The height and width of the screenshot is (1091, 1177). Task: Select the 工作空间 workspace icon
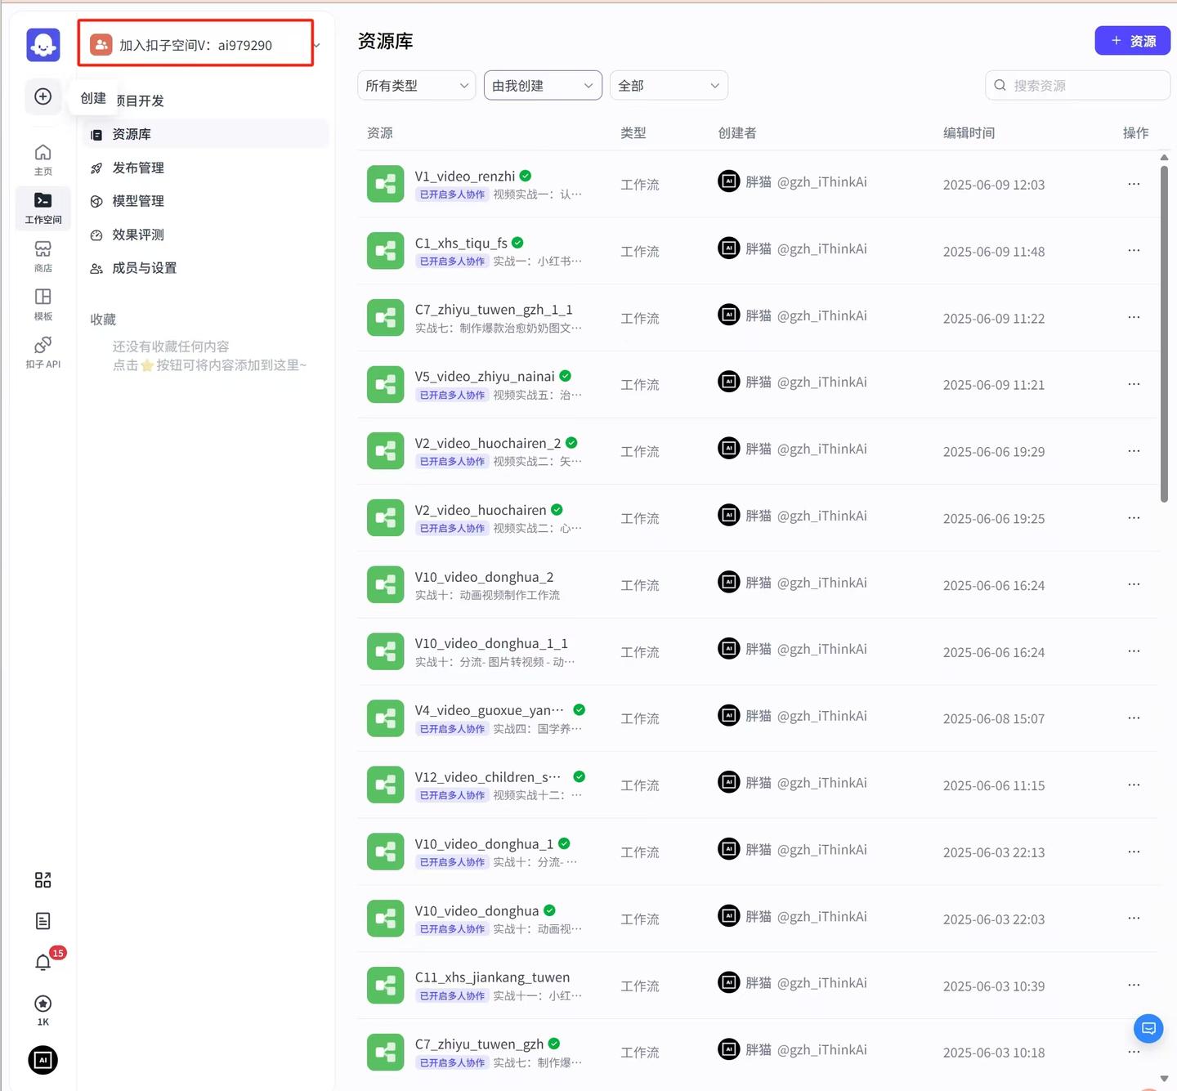point(43,208)
